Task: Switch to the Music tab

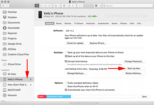Action: [59, 23]
